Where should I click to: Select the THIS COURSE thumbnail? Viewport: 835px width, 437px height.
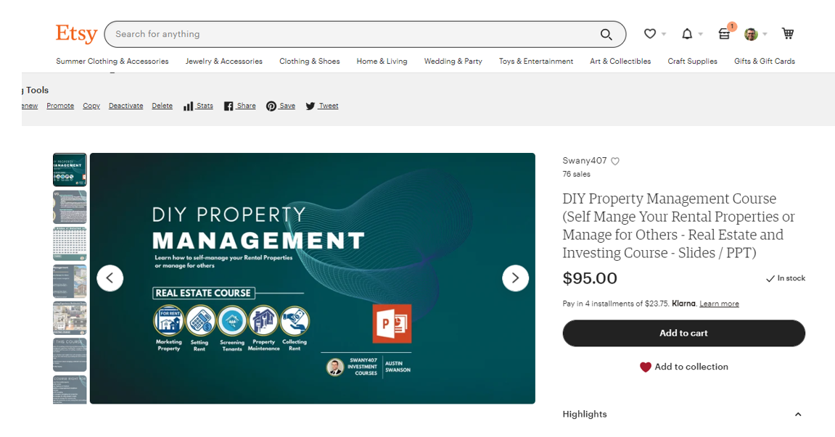pos(70,355)
